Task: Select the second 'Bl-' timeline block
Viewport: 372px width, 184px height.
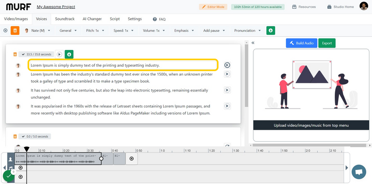Action: click(119, 159)
